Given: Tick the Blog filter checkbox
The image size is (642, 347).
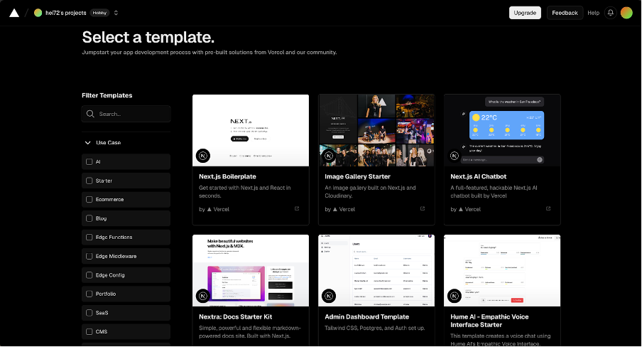Looking at the screenshot, I should [89, 218].
